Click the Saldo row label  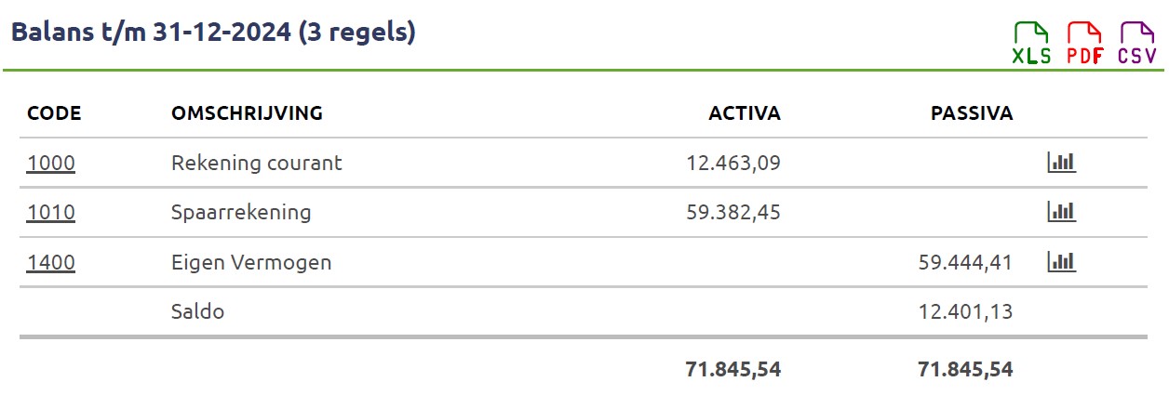pyautogui.click(x=197, y=312)
